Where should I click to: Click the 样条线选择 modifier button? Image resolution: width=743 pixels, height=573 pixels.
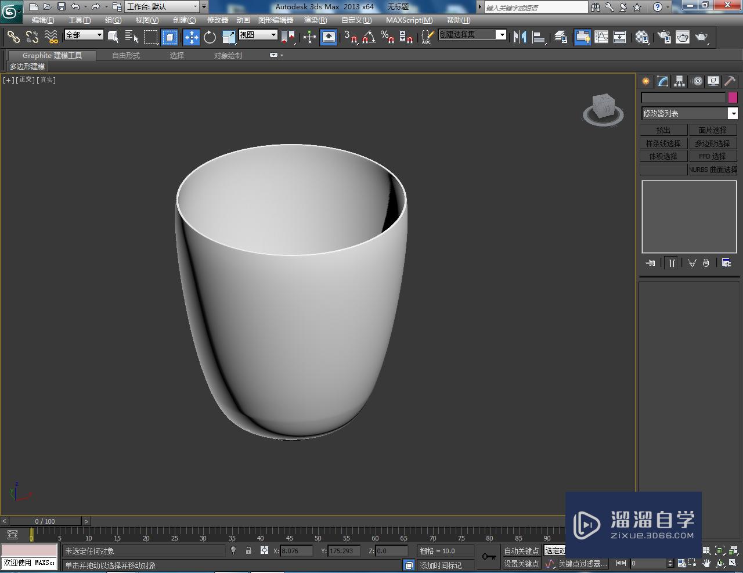click(663, 143)
